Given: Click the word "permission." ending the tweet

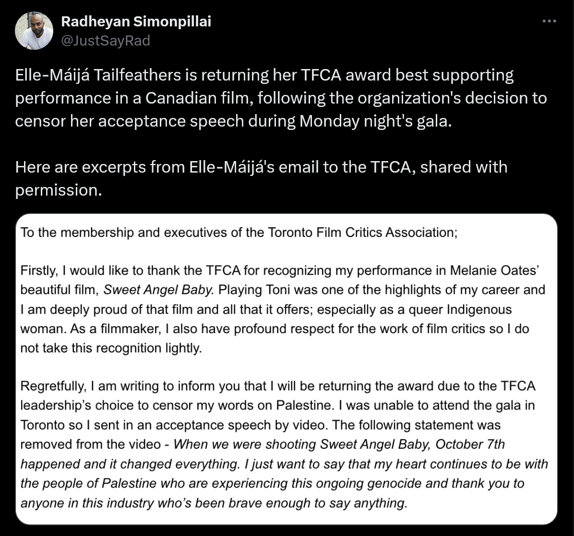Looking at the screenshot, I should (x=59, y=190).
